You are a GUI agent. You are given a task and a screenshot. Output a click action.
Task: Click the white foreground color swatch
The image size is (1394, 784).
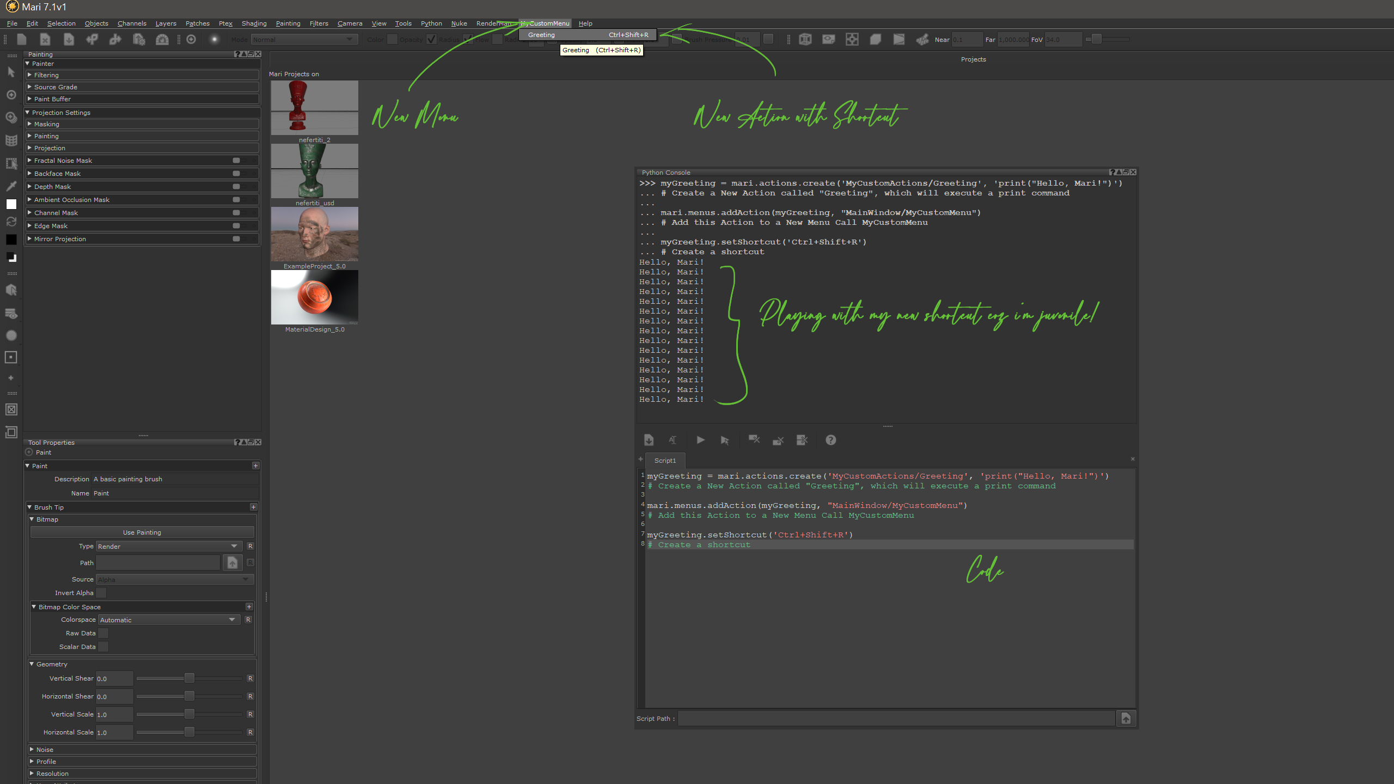pos(11,204)
